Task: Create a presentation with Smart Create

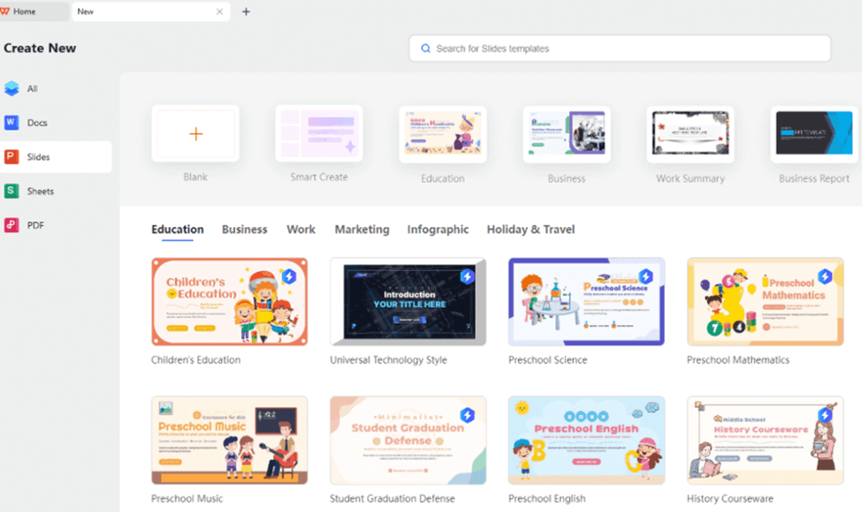Action: click(318, 133)
